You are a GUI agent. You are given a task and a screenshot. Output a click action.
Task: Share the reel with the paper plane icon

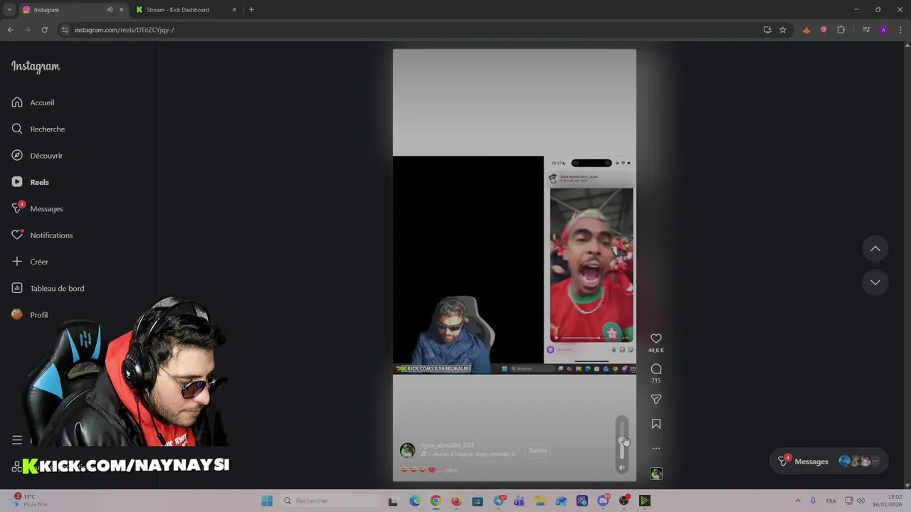tap(656, 399)
